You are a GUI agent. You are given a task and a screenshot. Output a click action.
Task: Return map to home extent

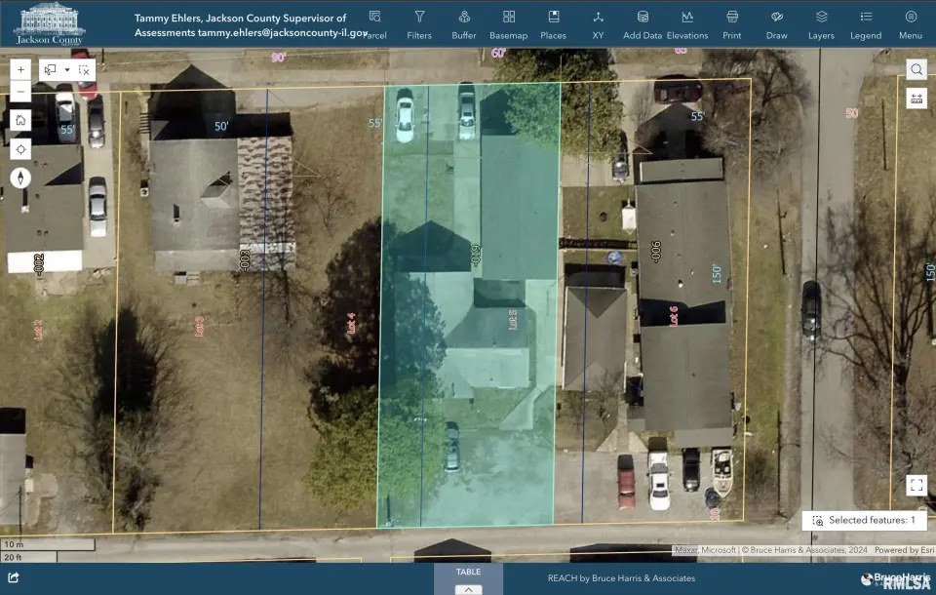tap(20, 120)
